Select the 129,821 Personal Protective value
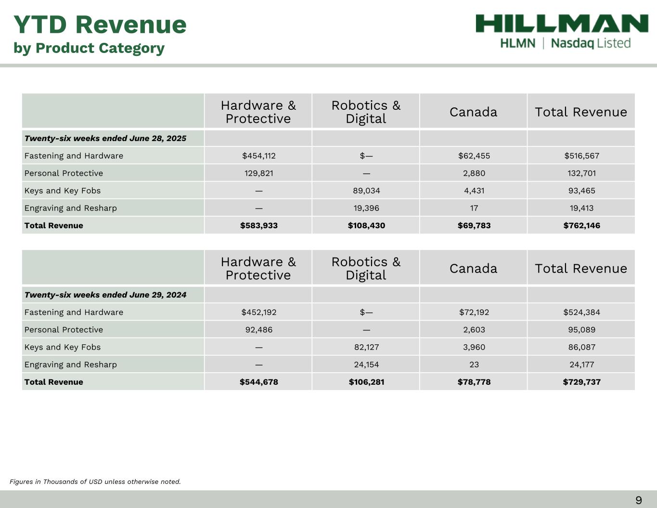This screenshot has width=657, height=508. point(258,173)
